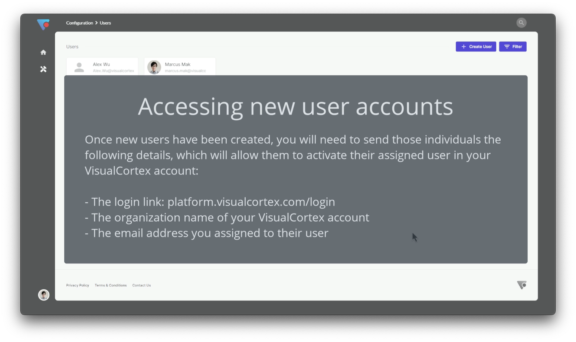Click the Create User button
This screenshot has width=576, height=342.
pos(476,47)
